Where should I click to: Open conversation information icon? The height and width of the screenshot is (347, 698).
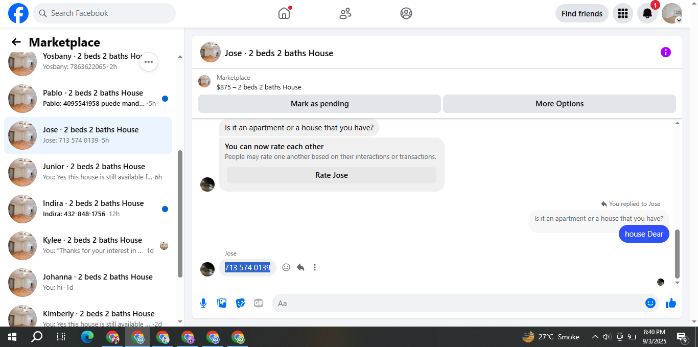coord(665,52)
